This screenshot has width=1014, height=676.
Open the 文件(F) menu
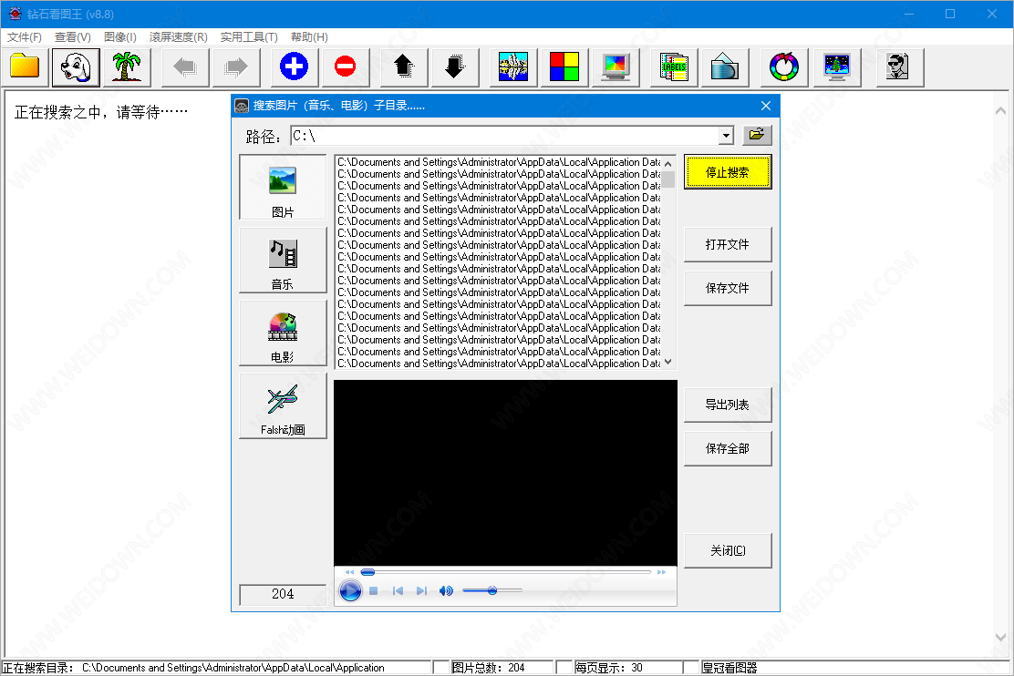pyautogui.click(x=25, y=36)
